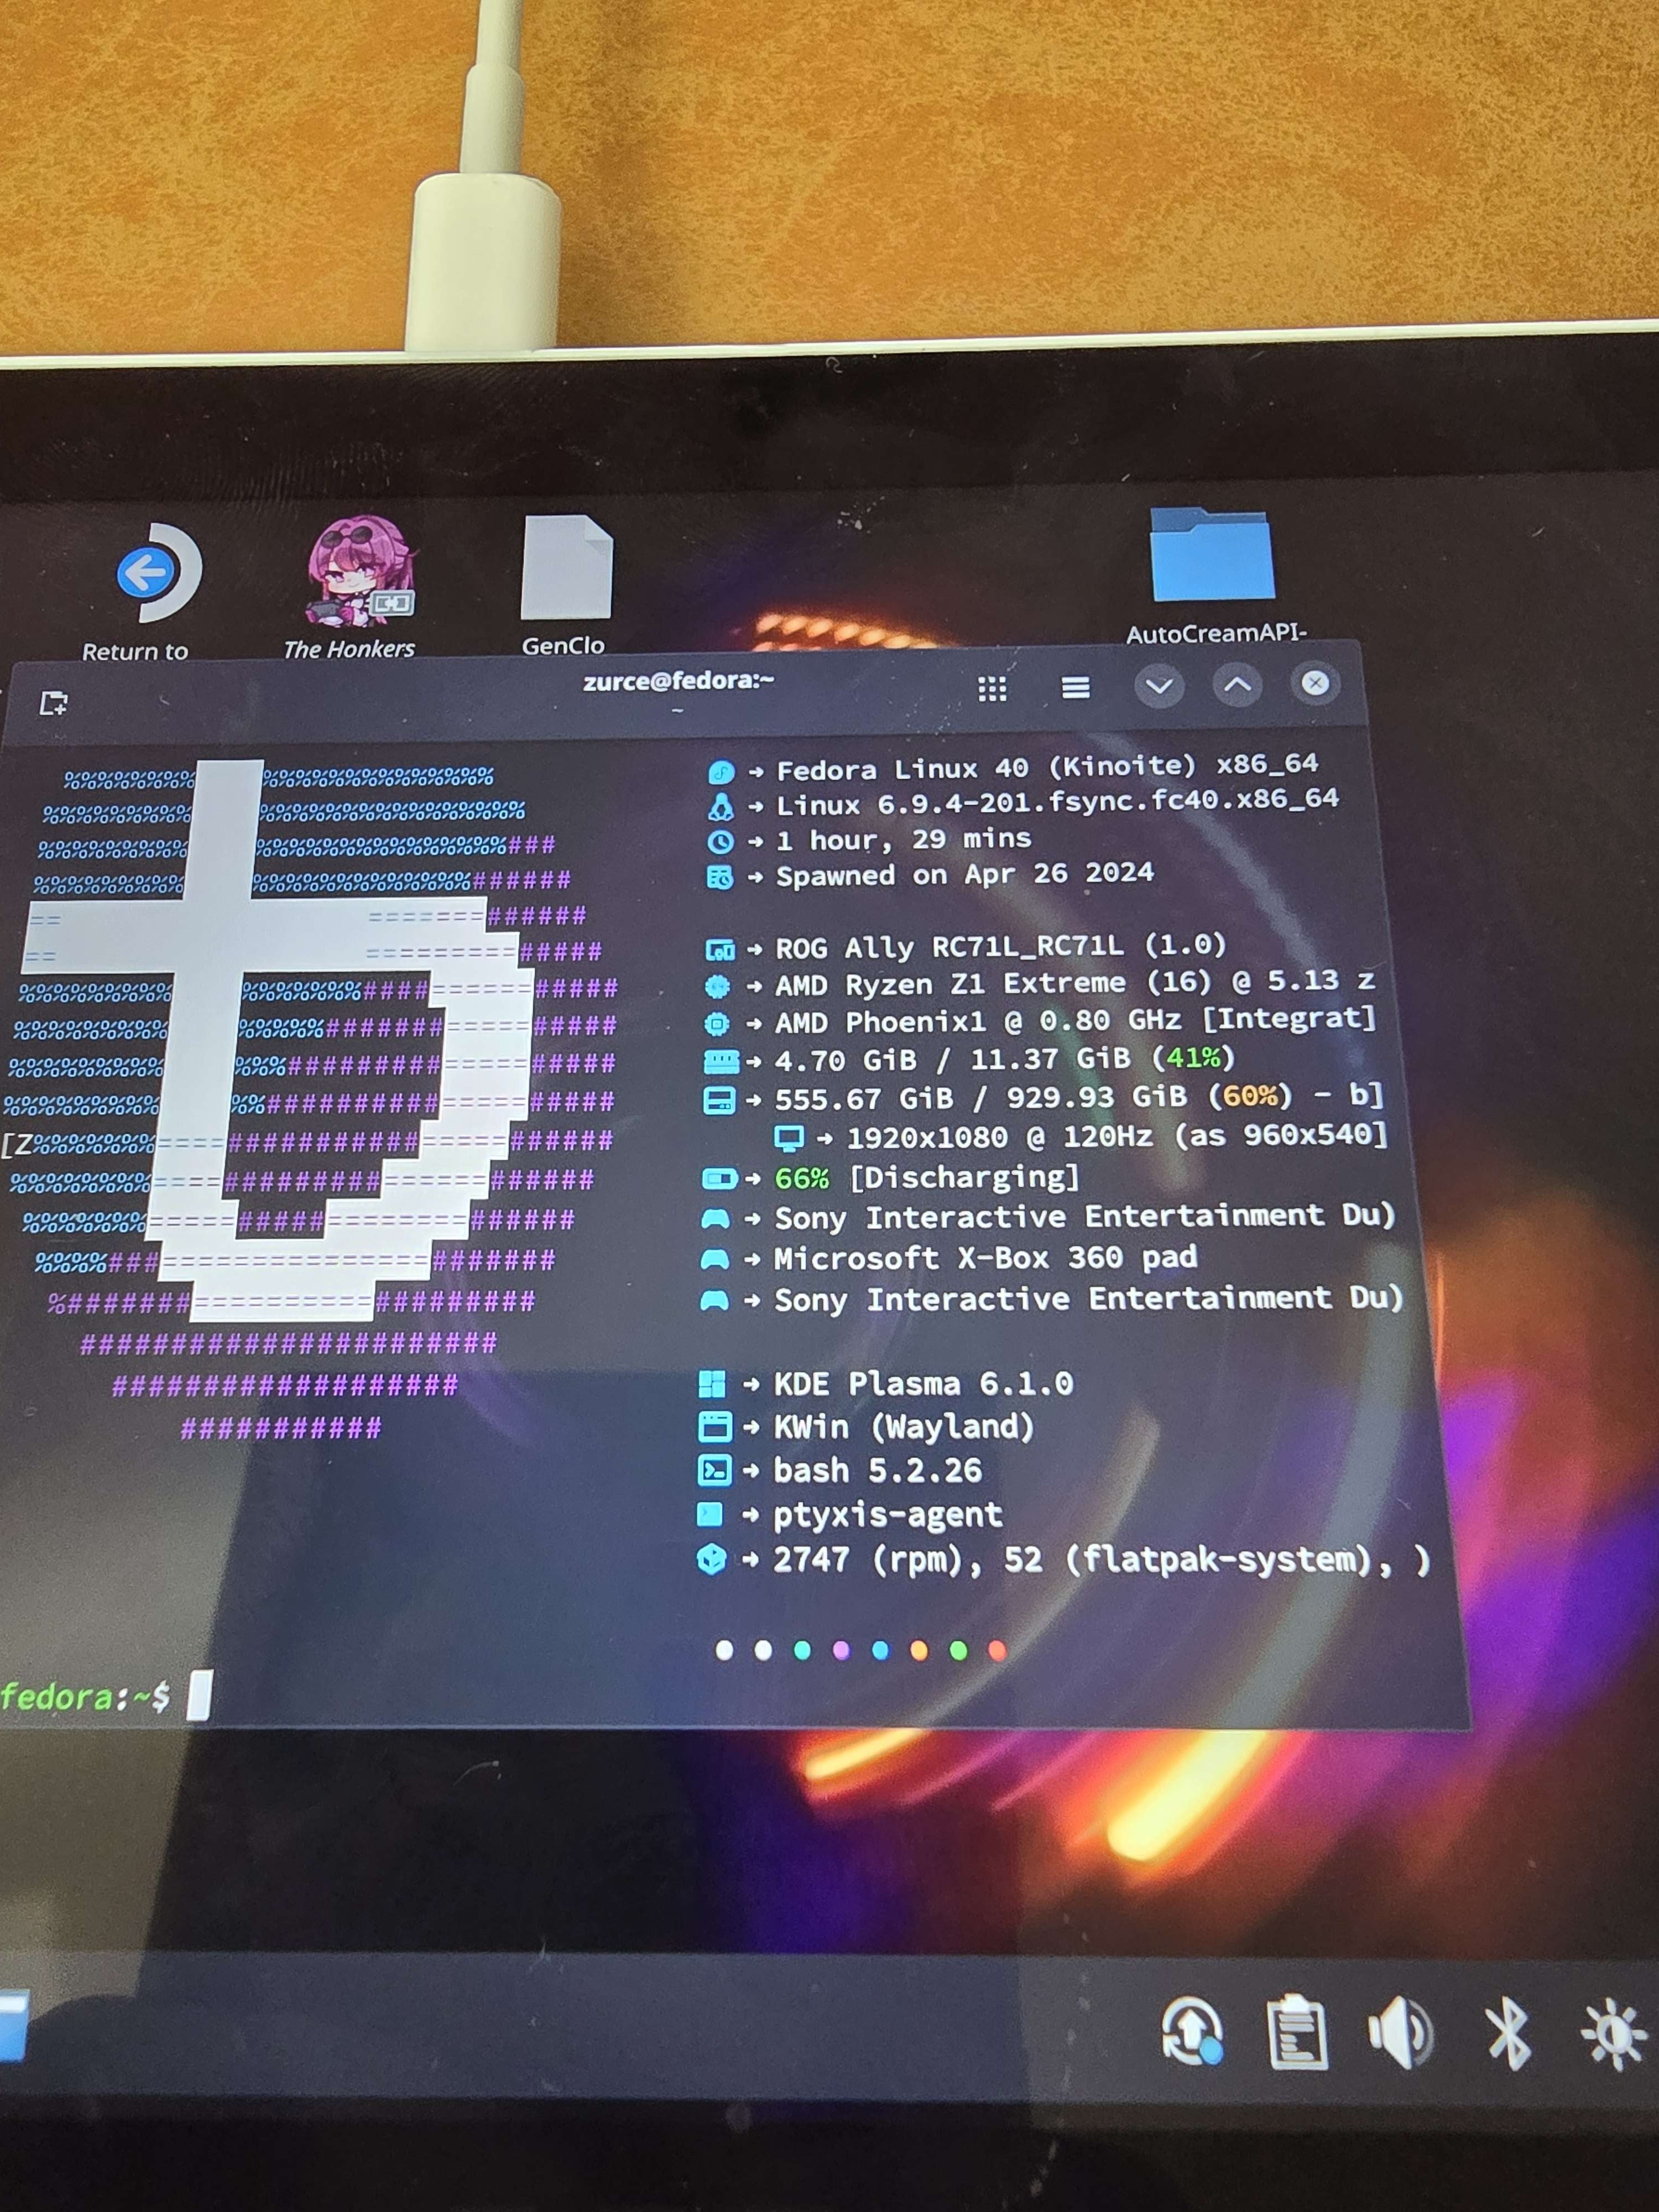Minimize terminal with the down chevron
1659x2212 pixels.
click(1159, 686)
